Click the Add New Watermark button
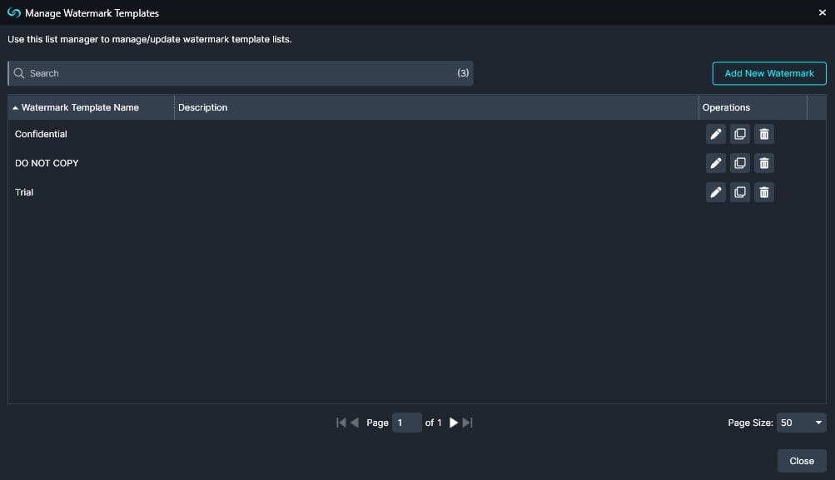This screenshot has width=835, height=480. [768, 73]
